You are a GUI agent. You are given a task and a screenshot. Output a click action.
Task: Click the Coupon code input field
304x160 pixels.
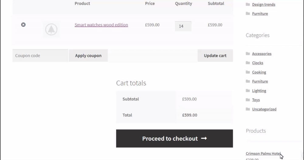pos(40,56)
